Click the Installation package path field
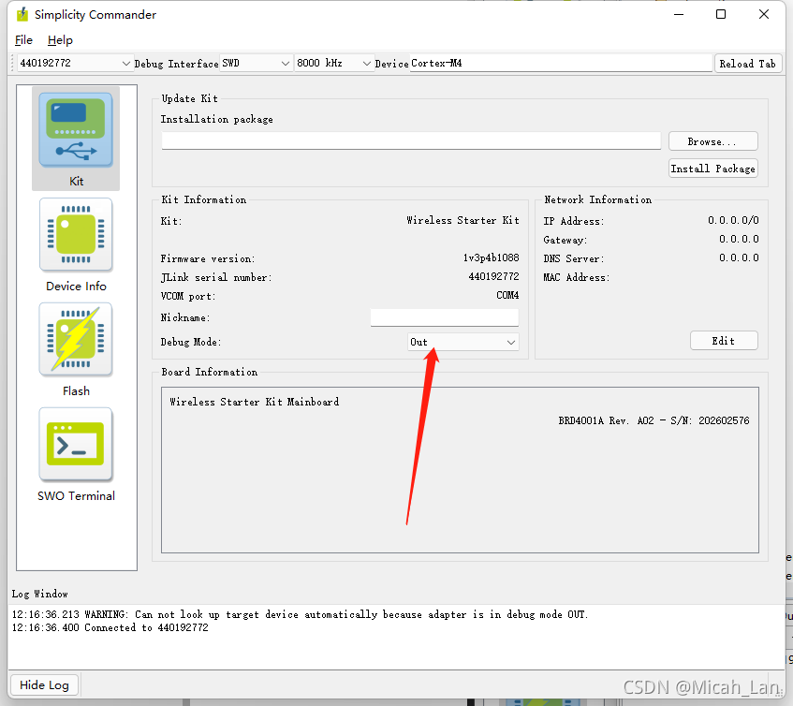Screen dimensions: 793x706 click(x=411, y=141)
